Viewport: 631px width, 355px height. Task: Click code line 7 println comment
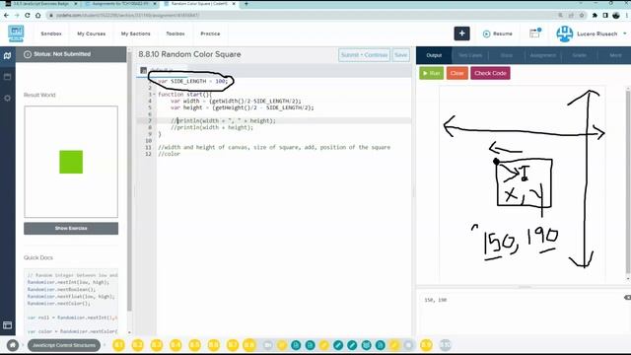224,120
